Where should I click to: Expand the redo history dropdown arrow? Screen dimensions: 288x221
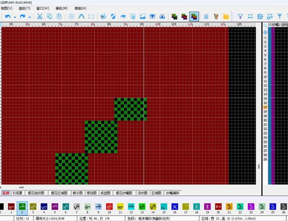point(29,17)
